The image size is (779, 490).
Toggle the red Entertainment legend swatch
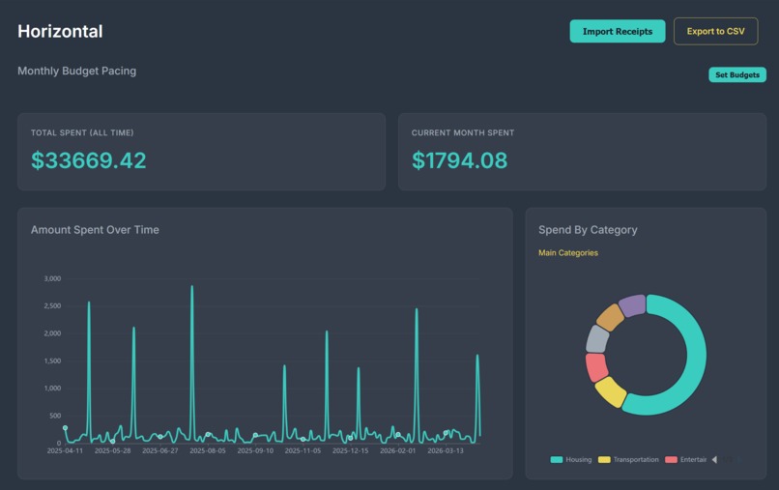pos(671,460)
